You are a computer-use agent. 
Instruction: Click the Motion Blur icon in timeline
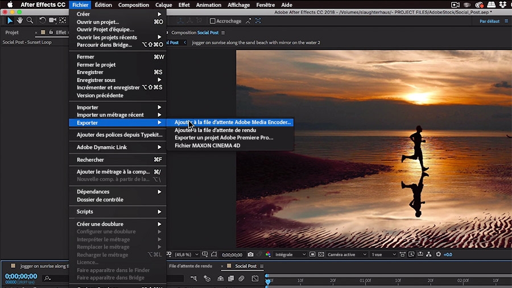[x=241, y=279]
